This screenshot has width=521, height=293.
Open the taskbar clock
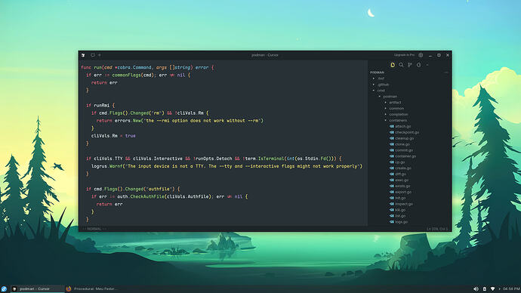[511, 289]
